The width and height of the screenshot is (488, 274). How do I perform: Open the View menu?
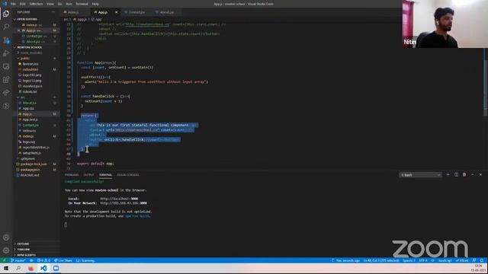click(50, 4)
